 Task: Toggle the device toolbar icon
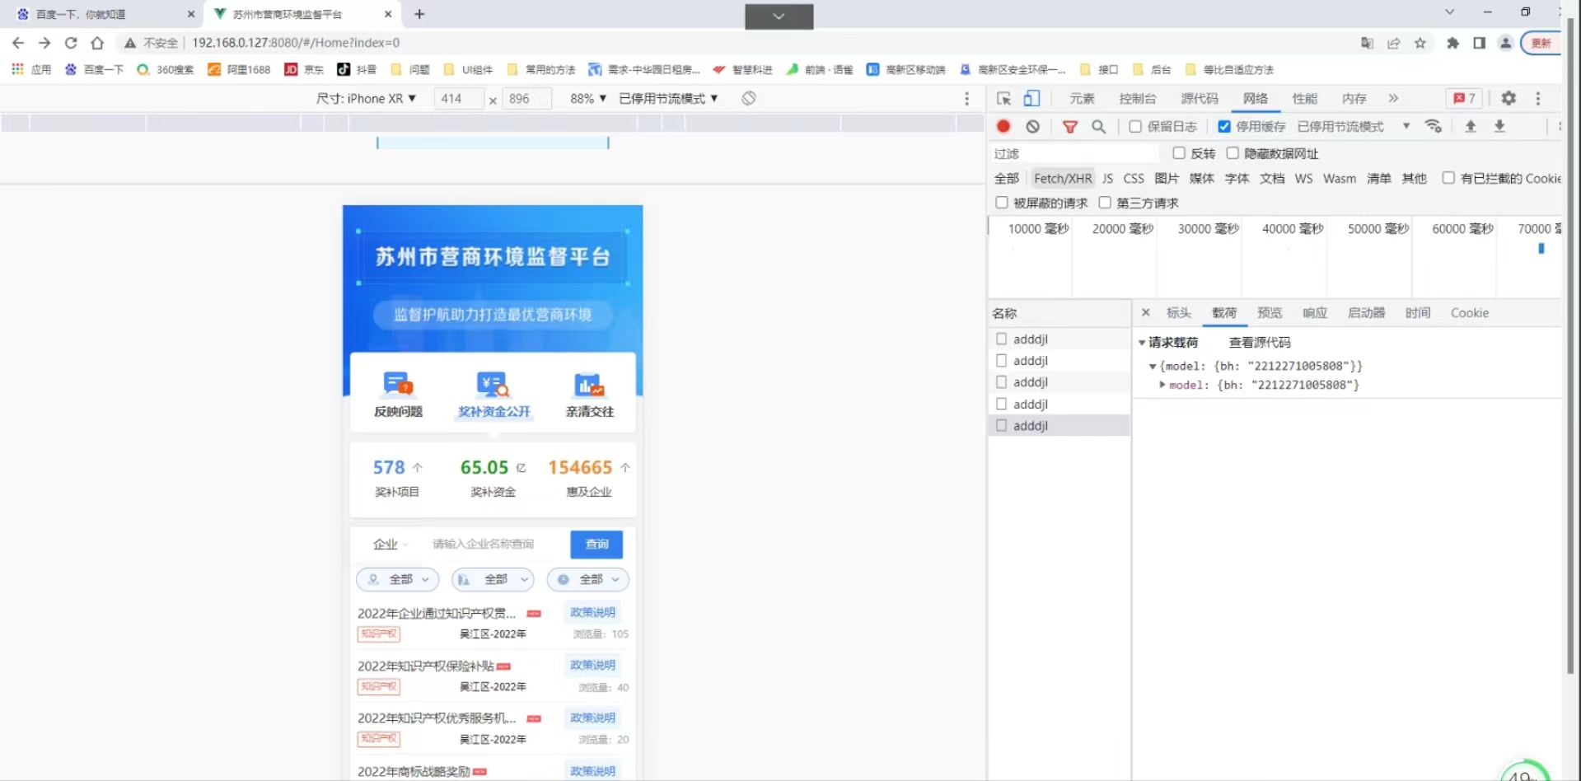coord(1031,98)
